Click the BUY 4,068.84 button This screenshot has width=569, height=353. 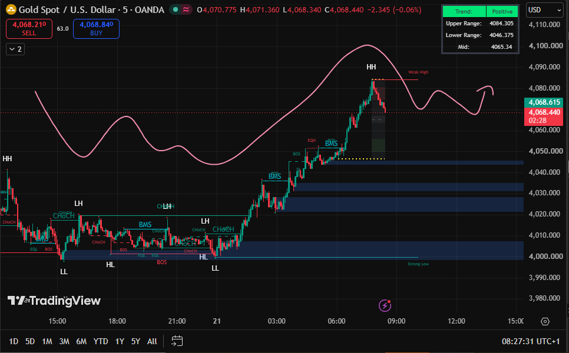[x=96, y=29]
